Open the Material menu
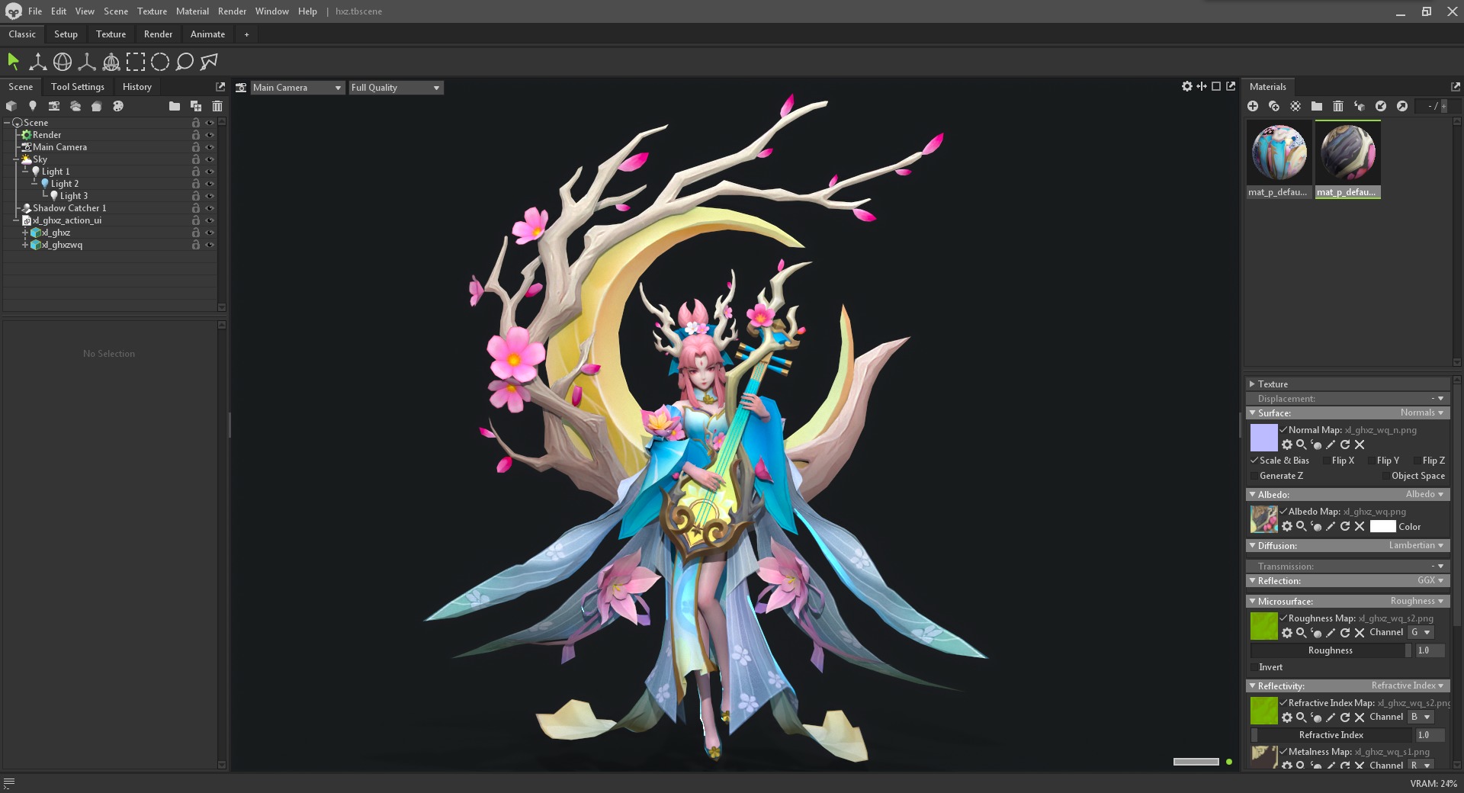This screenshot has height=793, width=1464. [x=192, y=11]
